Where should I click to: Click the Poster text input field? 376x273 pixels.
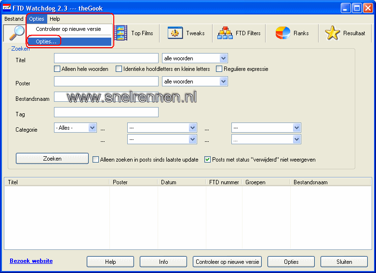(106, 82)
